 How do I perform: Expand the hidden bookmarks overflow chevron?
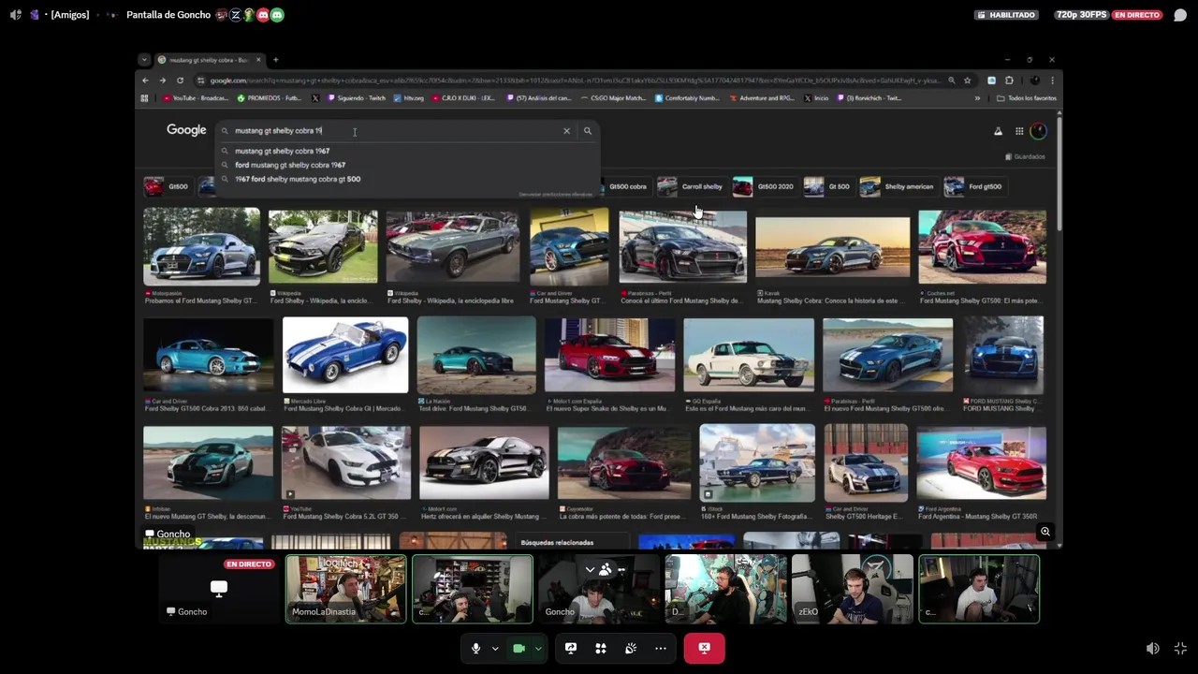point(977,98)
